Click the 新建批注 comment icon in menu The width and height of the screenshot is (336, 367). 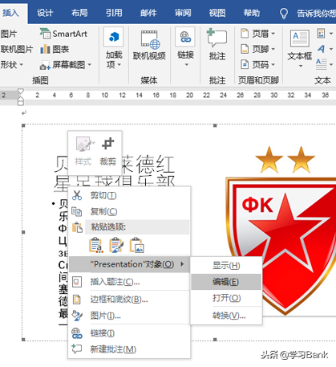point(77,349)
